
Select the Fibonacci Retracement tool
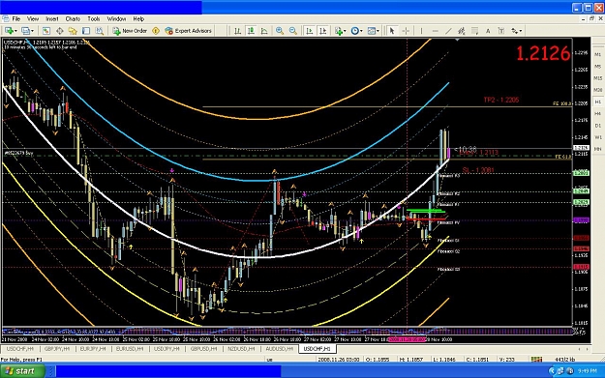point(474,31)
